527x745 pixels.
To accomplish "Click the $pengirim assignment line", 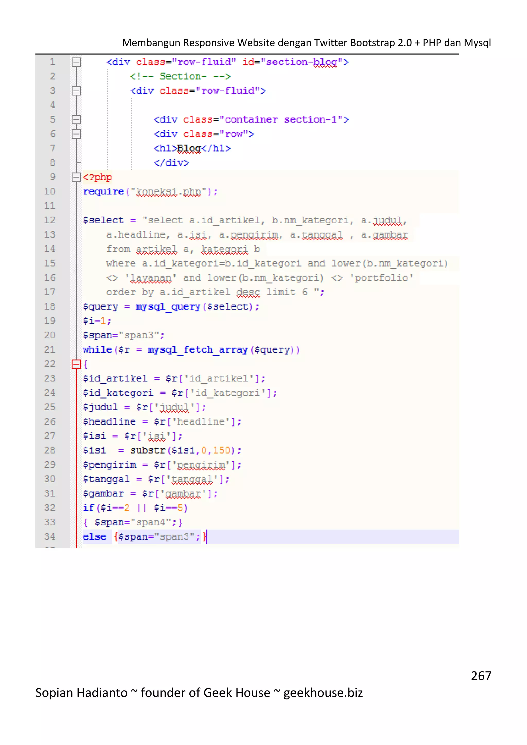I will [x=162, y=465].
